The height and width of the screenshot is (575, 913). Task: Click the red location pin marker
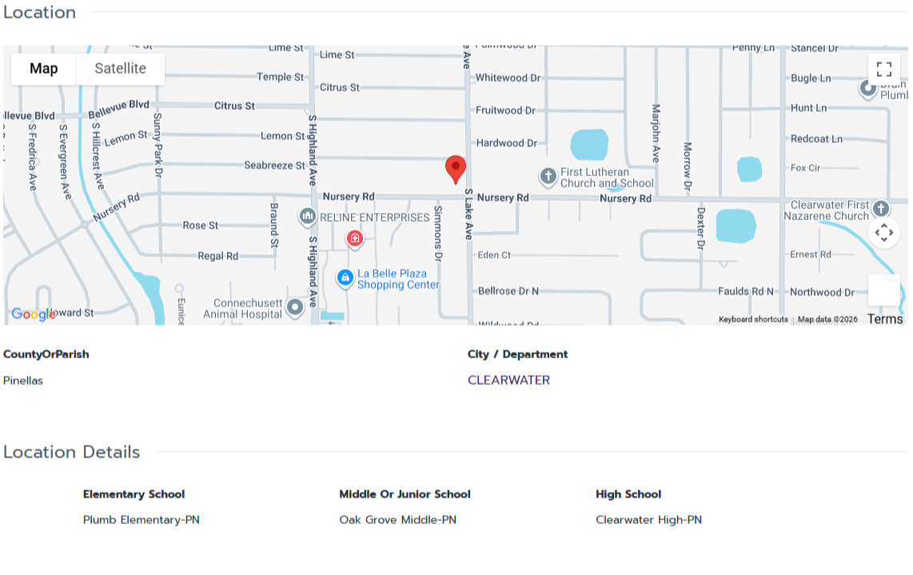coord(456,169)
